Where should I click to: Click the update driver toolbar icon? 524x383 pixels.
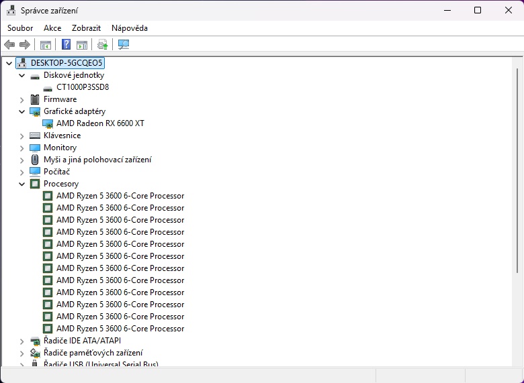click(x=103, y=45)
